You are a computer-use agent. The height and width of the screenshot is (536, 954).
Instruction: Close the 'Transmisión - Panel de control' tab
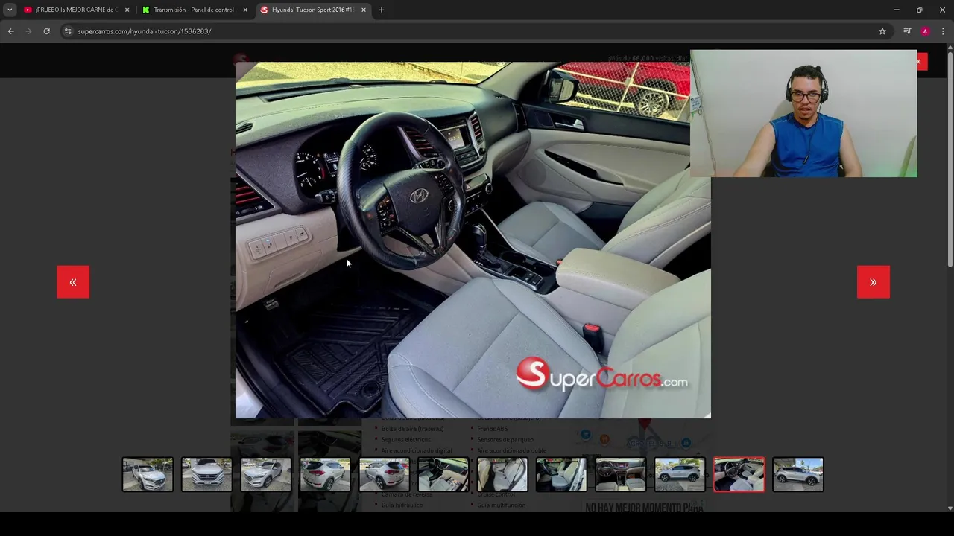click(245, 10)
